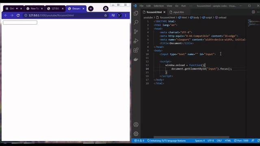Image resolution: width=260 pixels, height=146 pixels.
Task: Click the editor horizontal scrollbar
Action: pyautogui.click(x=191, y=137)
